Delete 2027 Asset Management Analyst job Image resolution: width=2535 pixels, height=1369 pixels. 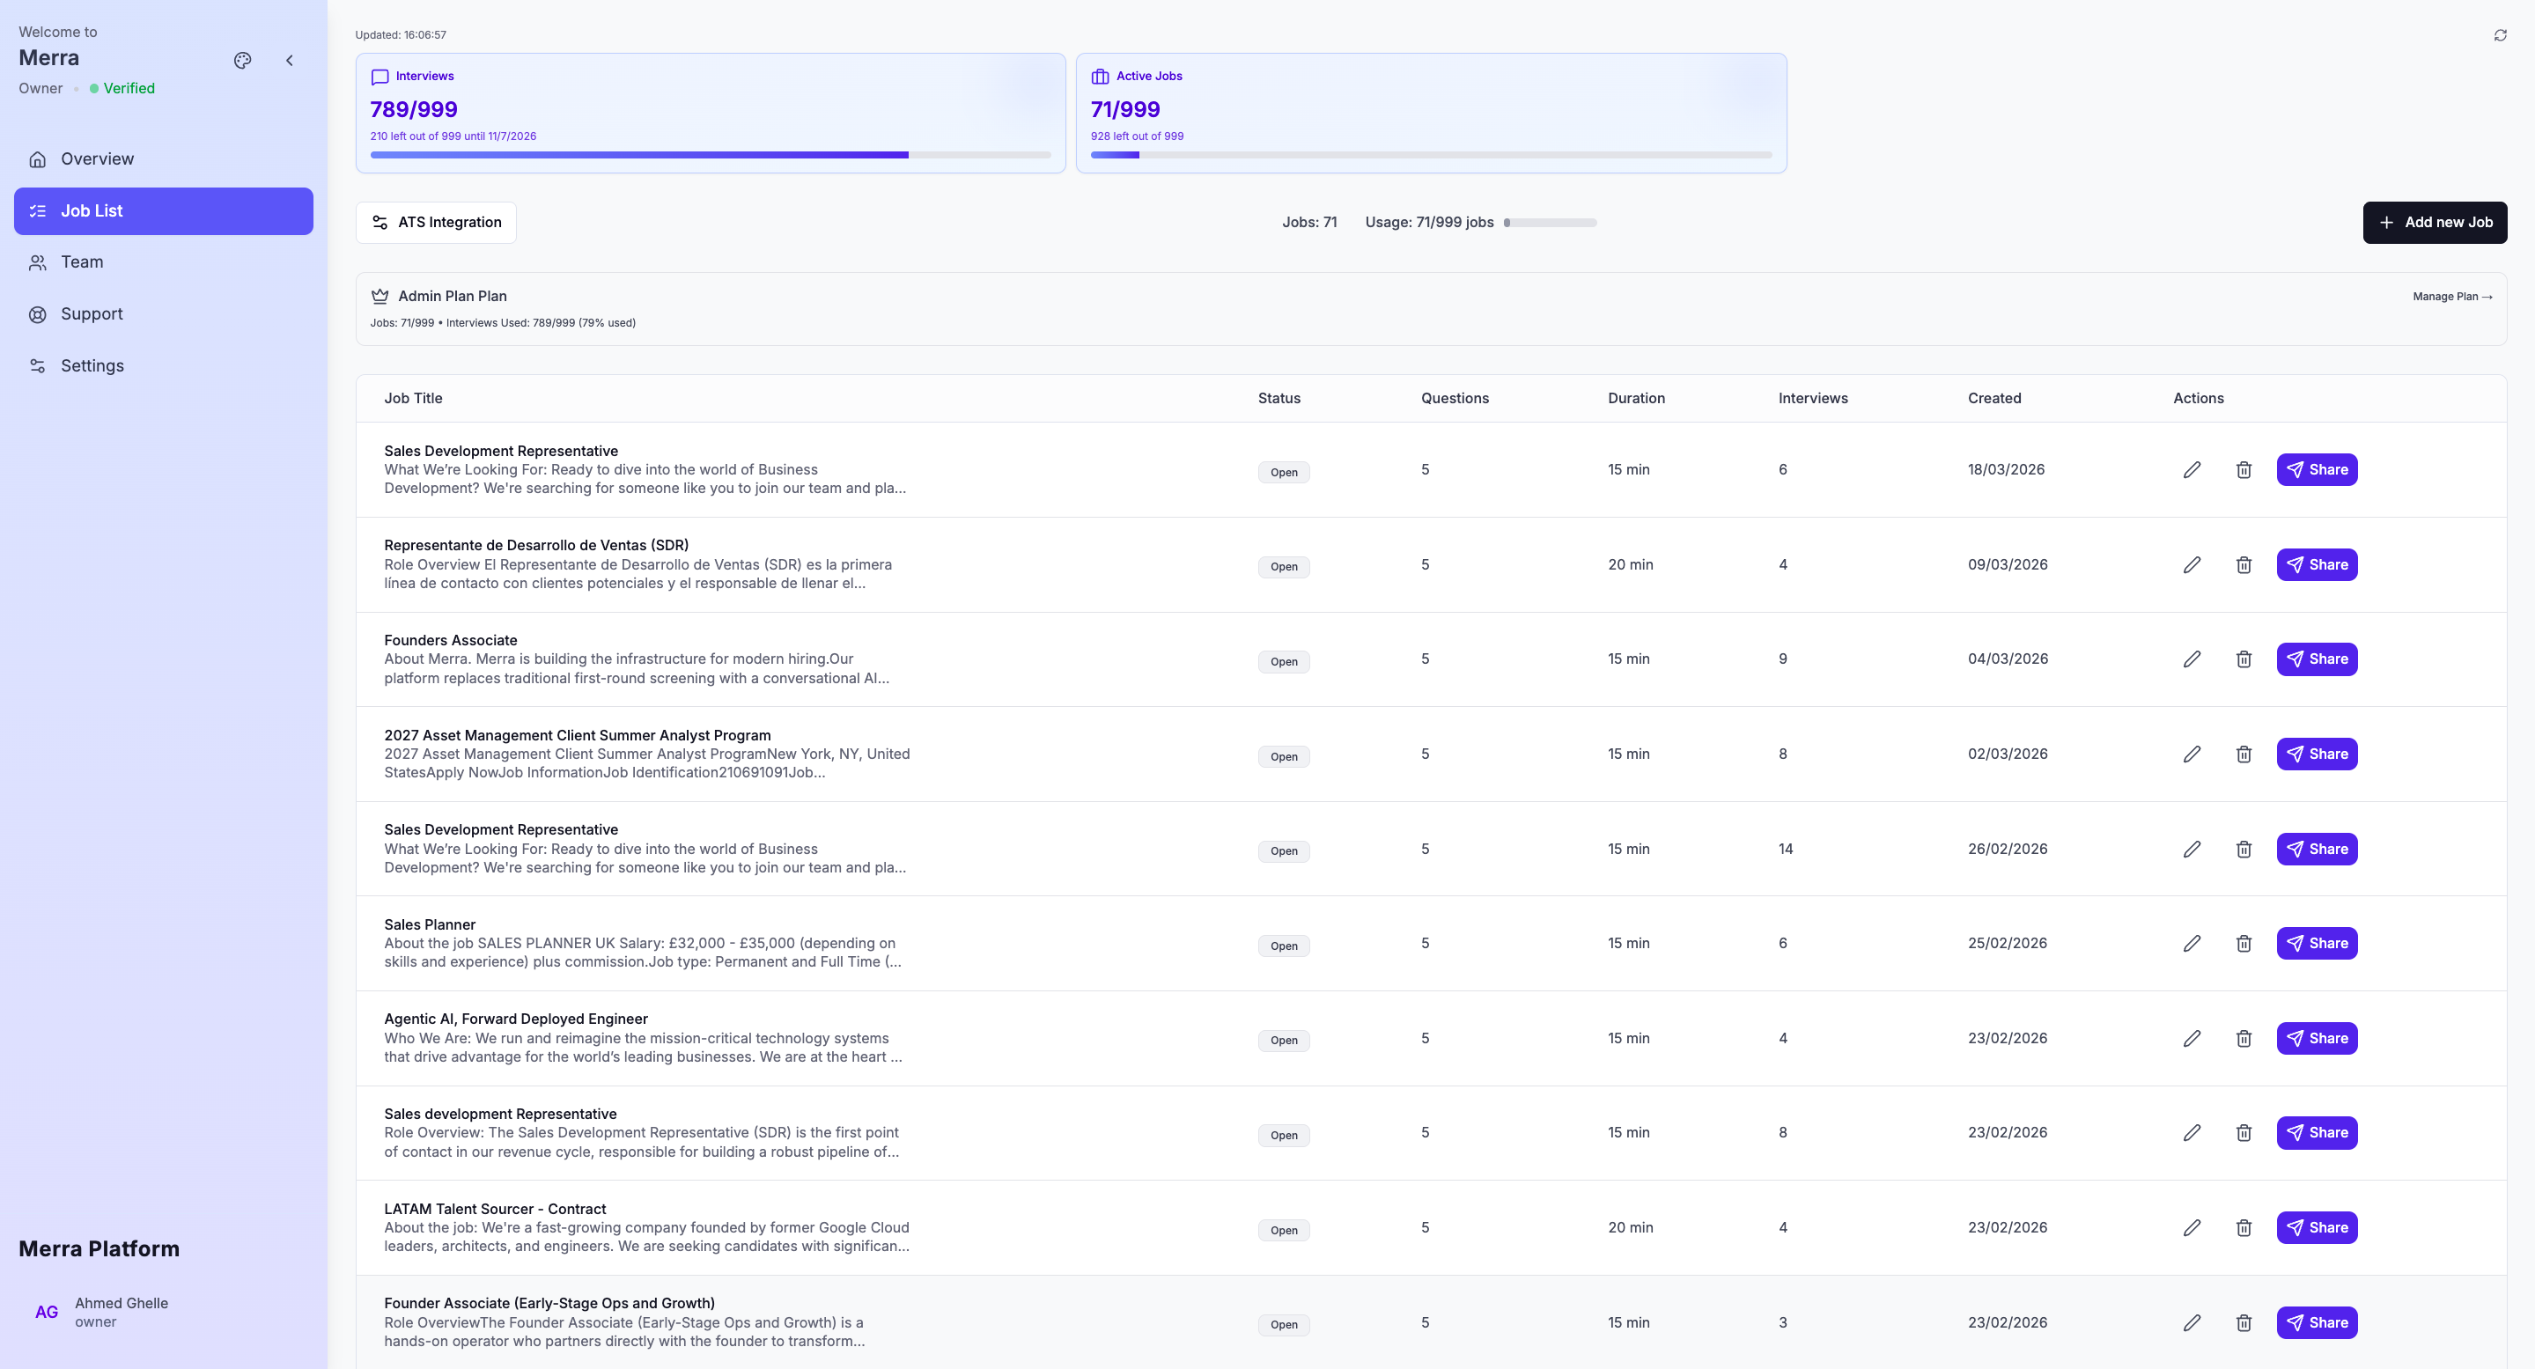tap(2243, 754)
